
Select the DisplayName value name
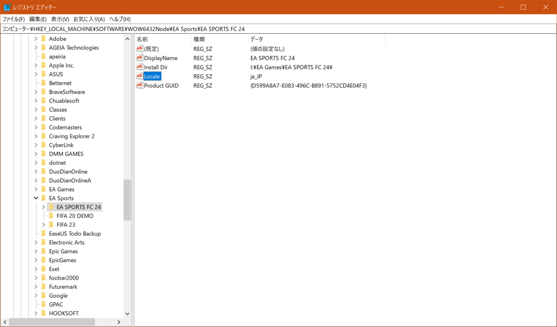[161, 58]
